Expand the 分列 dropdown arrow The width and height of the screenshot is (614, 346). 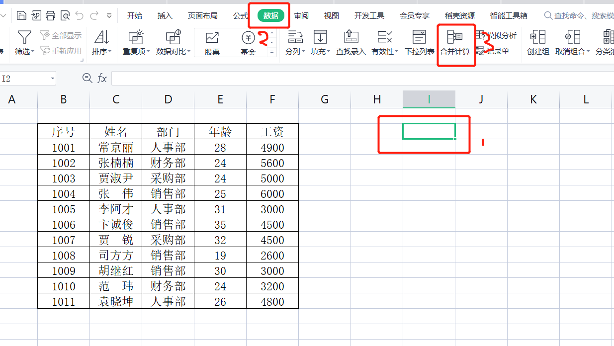[x=304, y=52]
